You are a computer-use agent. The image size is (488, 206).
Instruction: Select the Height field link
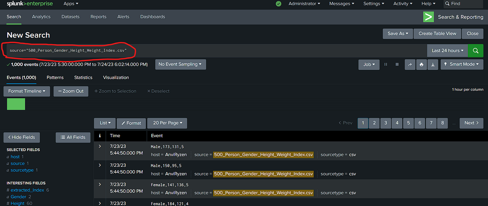(x=18, y=203)
